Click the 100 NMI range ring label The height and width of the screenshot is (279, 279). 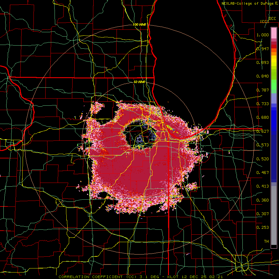[139, 24]
